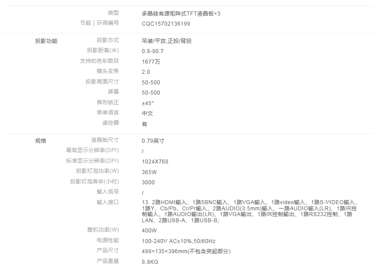Click the 节能 | 环保编号 label
Screen dimensions: 373x266
click(99, 23)
